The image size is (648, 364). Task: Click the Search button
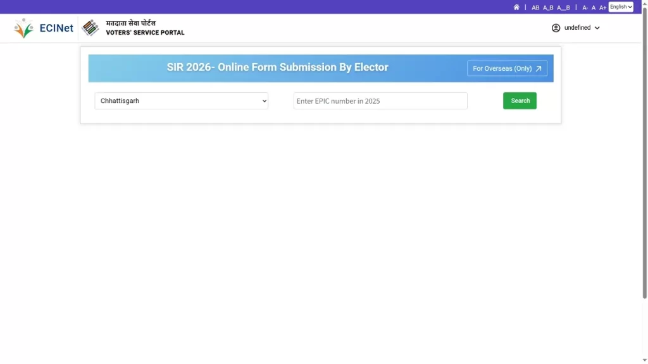click(x=520, y=100)
